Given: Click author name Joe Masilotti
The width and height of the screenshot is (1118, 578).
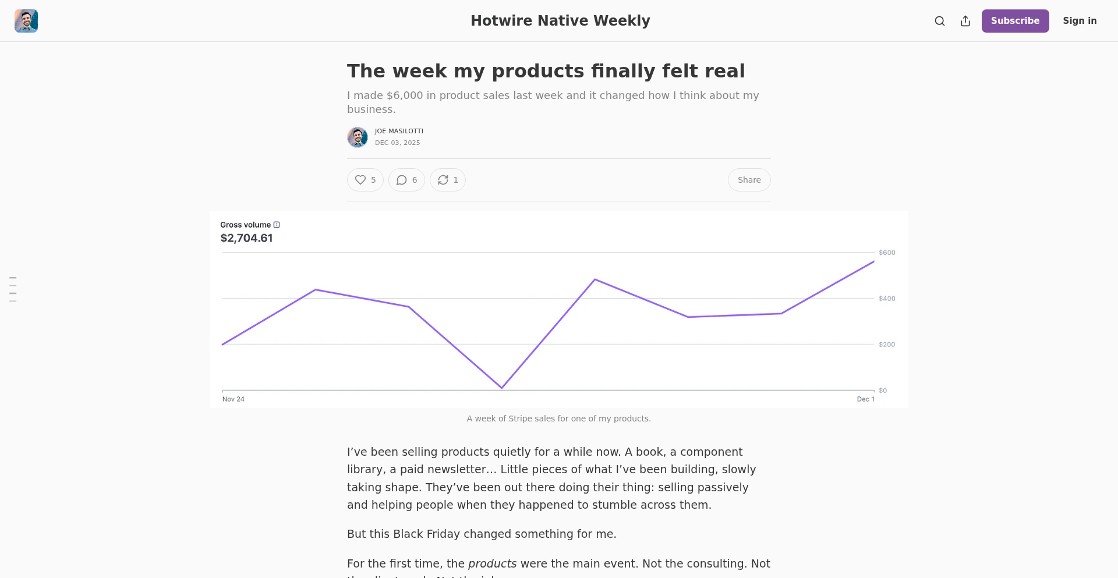Looking at the screenshot, I should coord(399,131).
